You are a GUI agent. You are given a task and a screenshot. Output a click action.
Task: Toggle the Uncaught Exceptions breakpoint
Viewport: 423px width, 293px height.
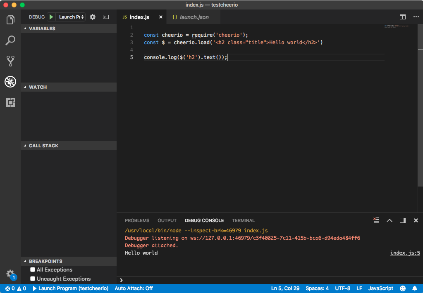click(33, 279)
